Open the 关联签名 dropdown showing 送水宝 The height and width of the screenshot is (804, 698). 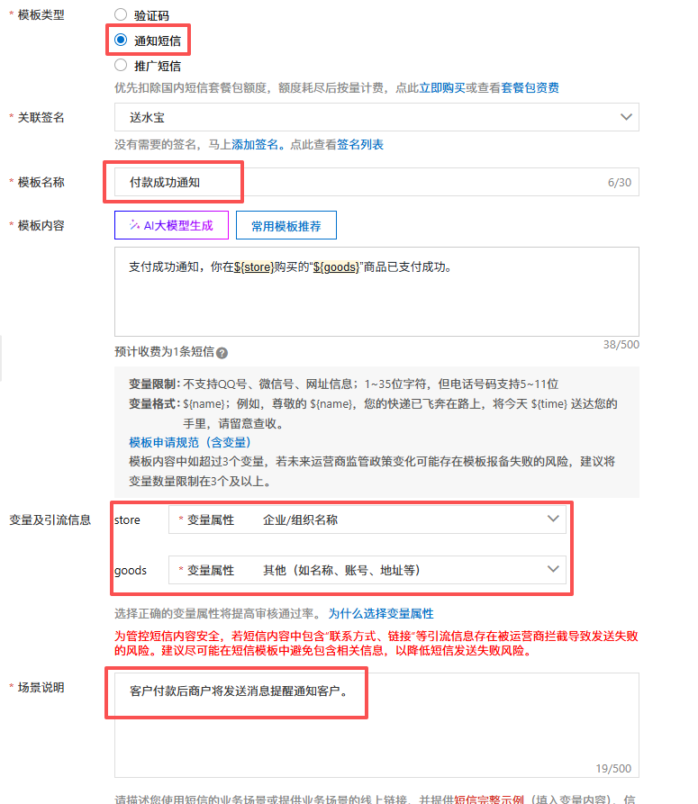pyautogui.click(x=376, y=118)
